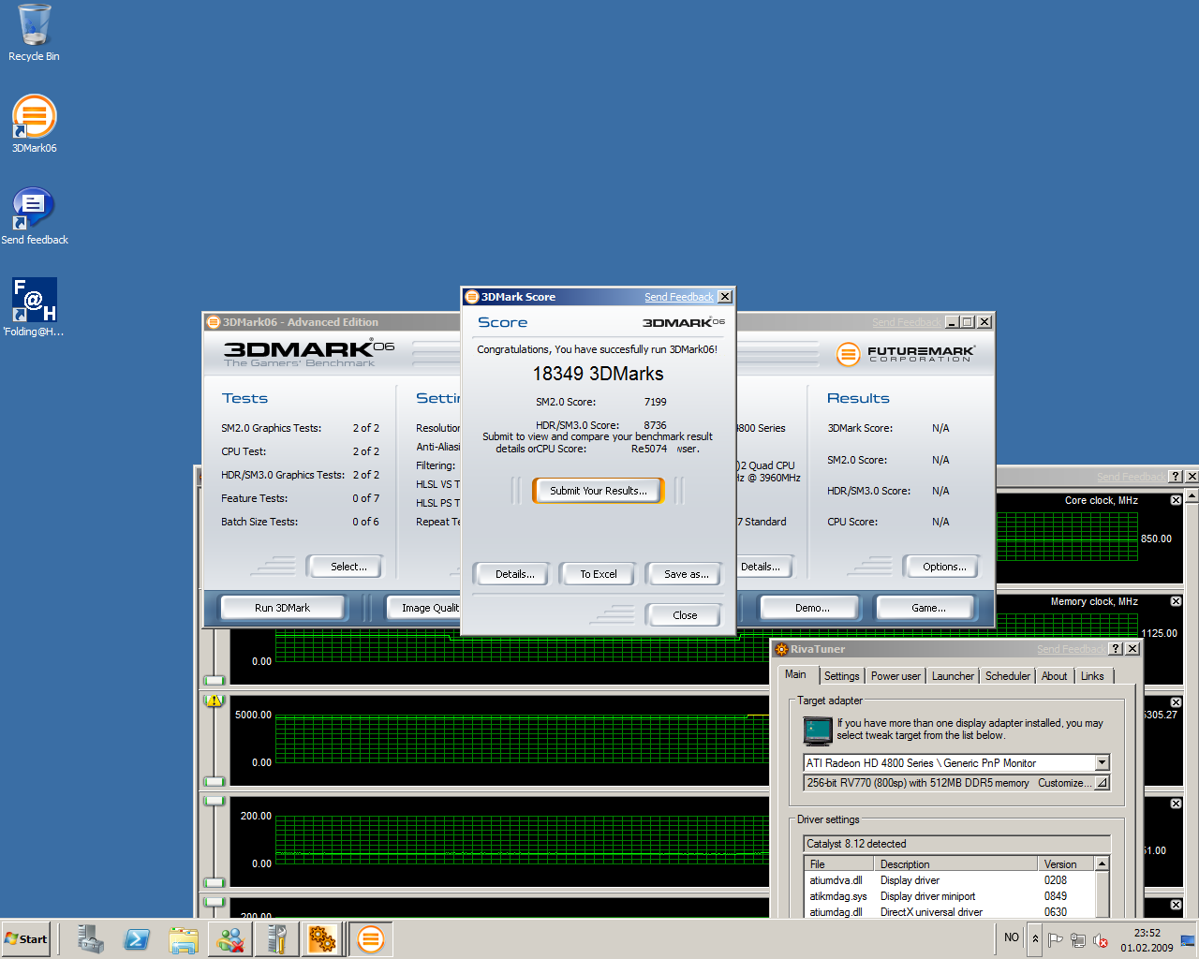This screenshot has height=959, width=1199.
Task: Click the NO language indicator in tray
Action: pyautogui.click(x=1012, y=937)
